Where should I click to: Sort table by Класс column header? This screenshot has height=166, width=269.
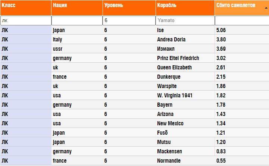[26, 8]
